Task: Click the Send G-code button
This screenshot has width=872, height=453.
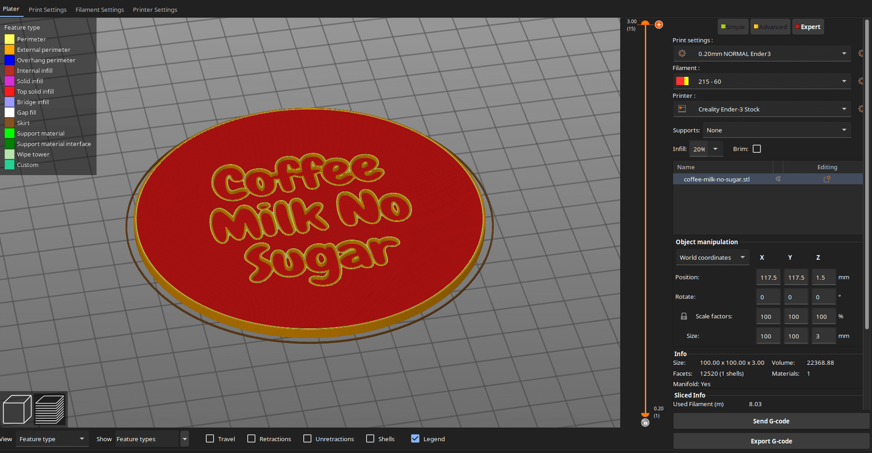Action: [x=771, y=421]
